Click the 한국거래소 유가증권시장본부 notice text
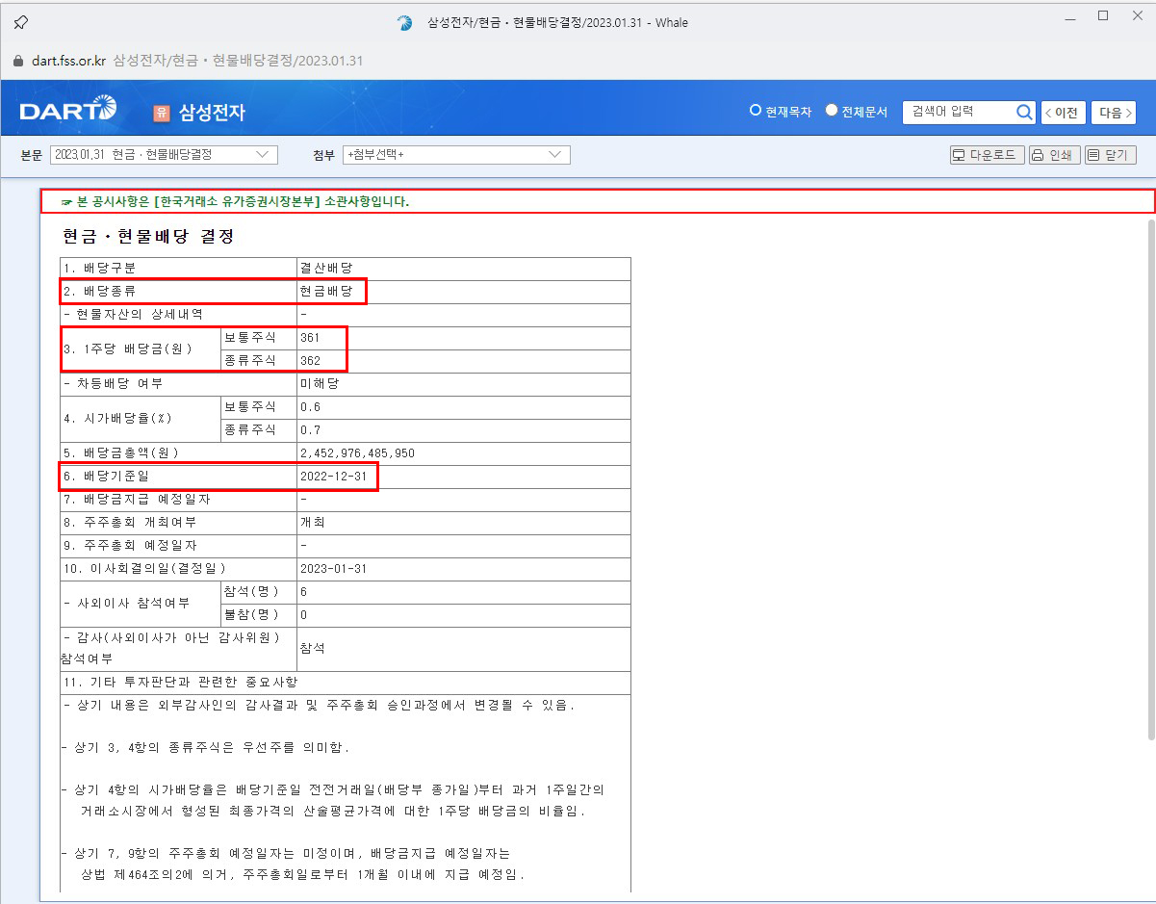 click(x=235, y=201)
